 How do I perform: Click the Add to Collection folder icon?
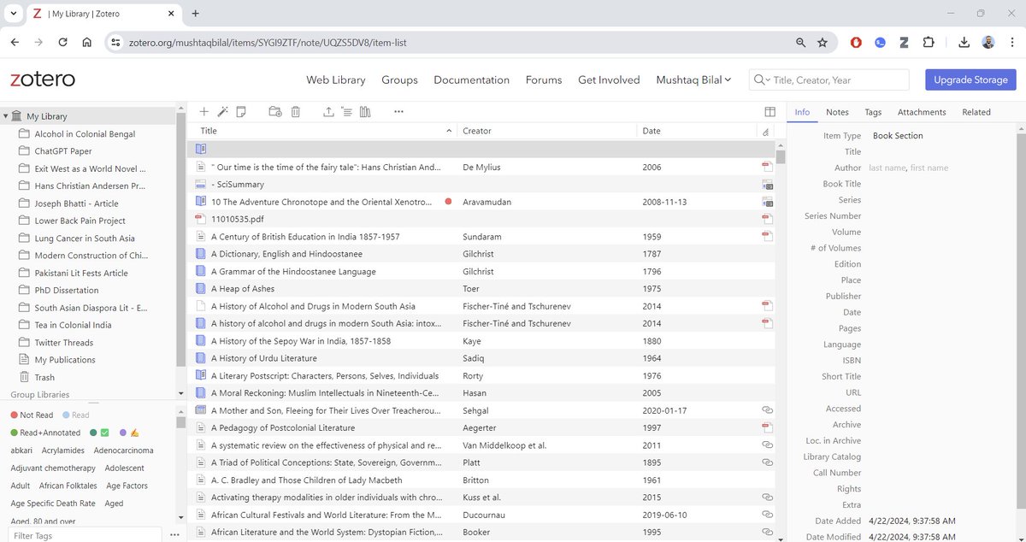275,112
